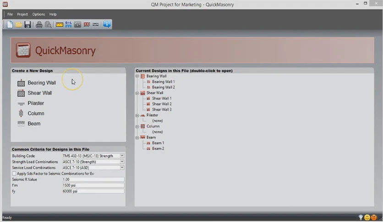Click the gray sliders settings toolbar icon
The width and height of the screenshot is (383, 222).
point(77,24)
